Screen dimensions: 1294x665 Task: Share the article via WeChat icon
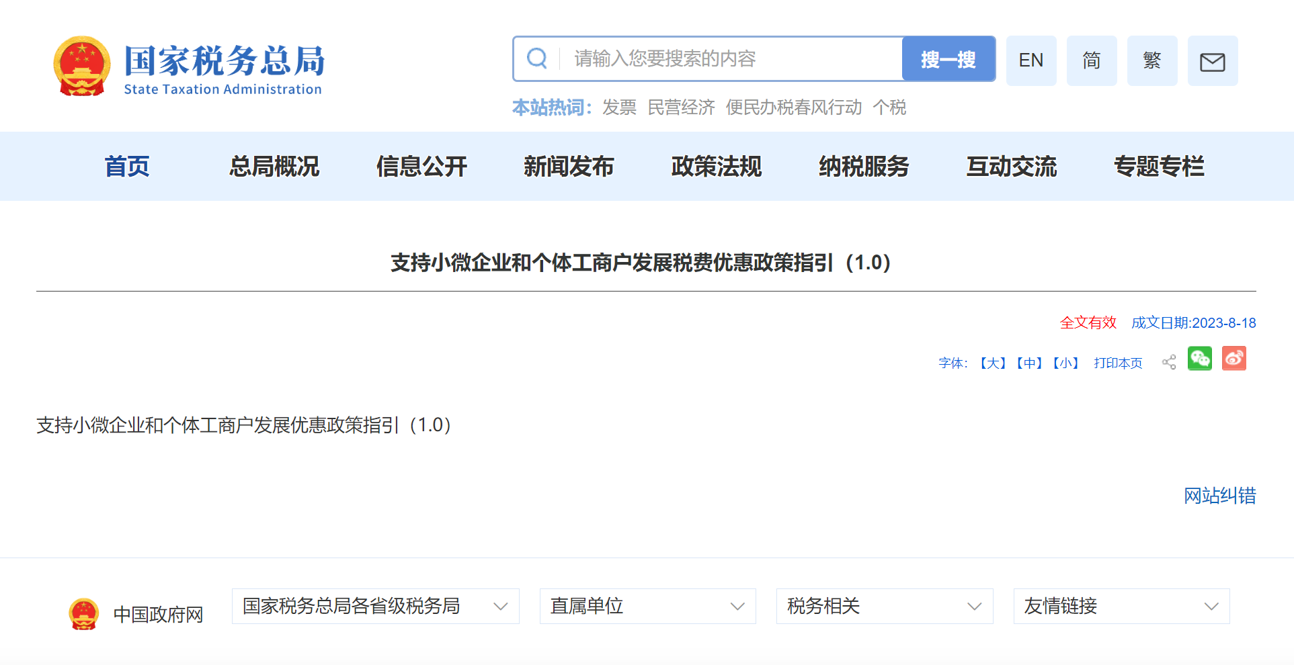click(1200, 359)
